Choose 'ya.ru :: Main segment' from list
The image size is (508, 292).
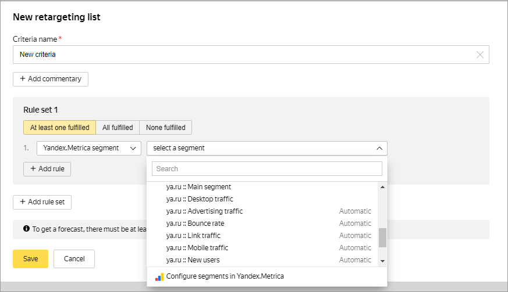(198, 187)
